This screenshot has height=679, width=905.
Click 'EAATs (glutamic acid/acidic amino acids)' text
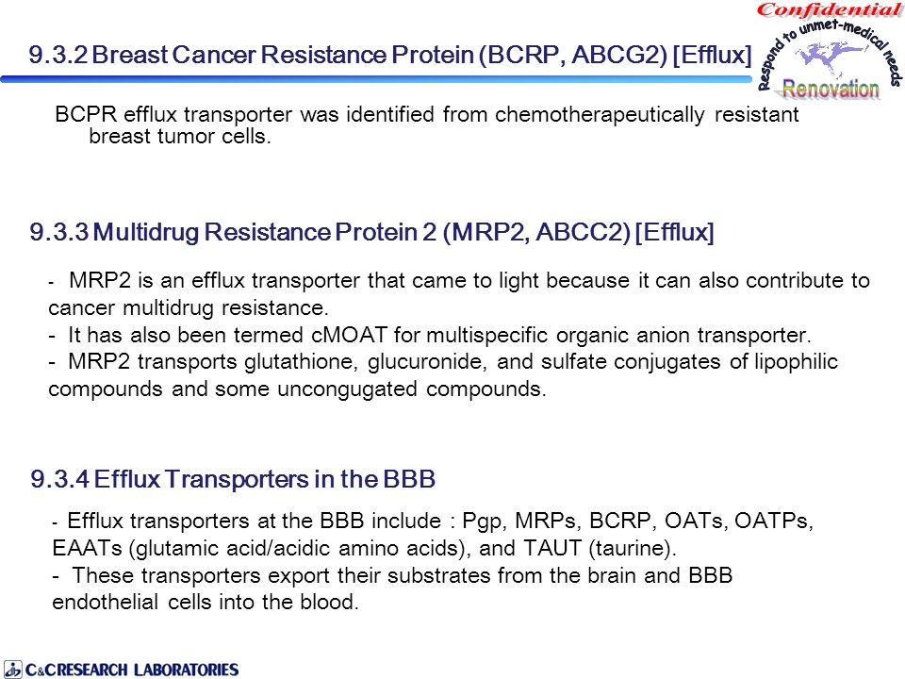259,548
